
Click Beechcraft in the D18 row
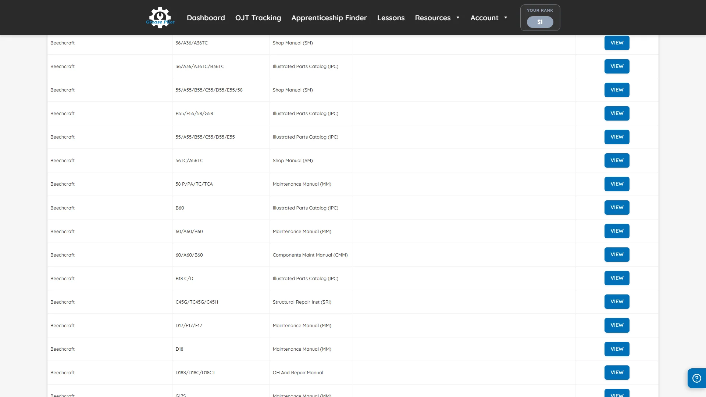coord(63,349)
